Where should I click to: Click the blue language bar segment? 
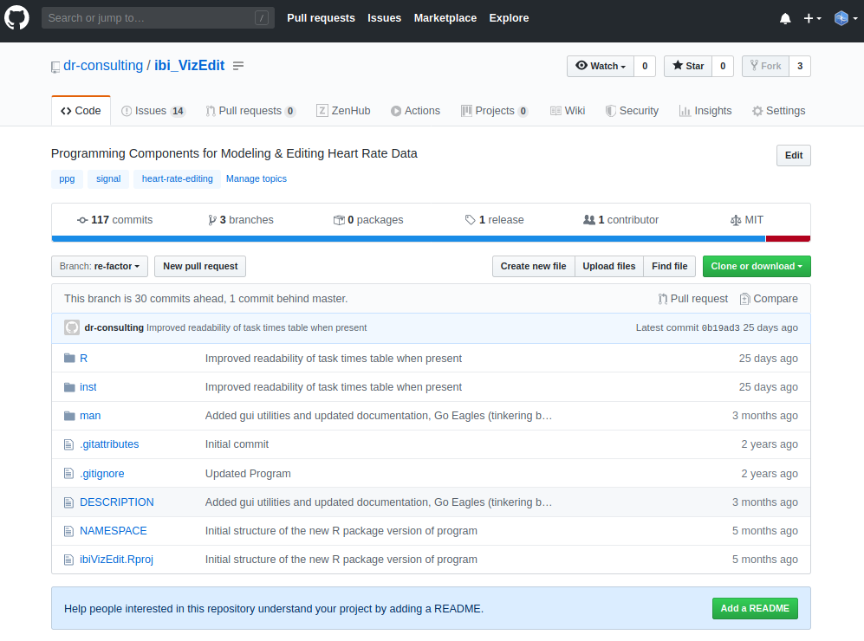pos(408,239)
